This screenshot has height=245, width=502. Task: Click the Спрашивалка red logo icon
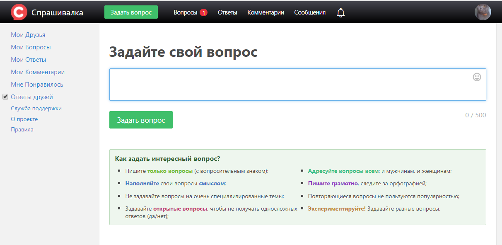point(19,12)
